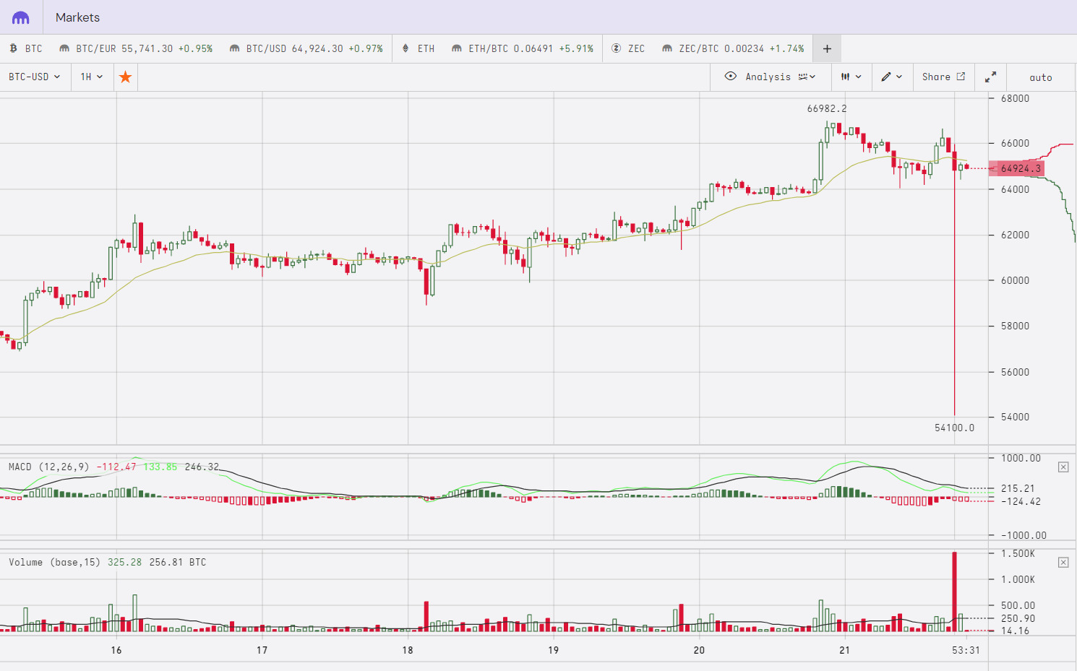The image size is (1077, 671).
Task: Click the 66982.2 high price label
Action: [827, 108]
